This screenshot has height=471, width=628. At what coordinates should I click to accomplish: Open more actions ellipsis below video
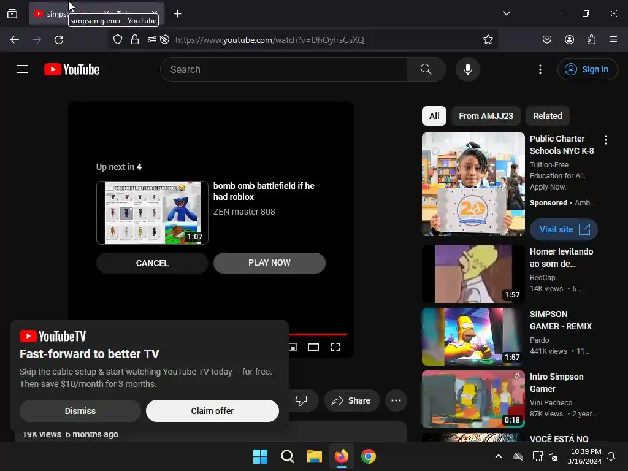coord(396,400)
